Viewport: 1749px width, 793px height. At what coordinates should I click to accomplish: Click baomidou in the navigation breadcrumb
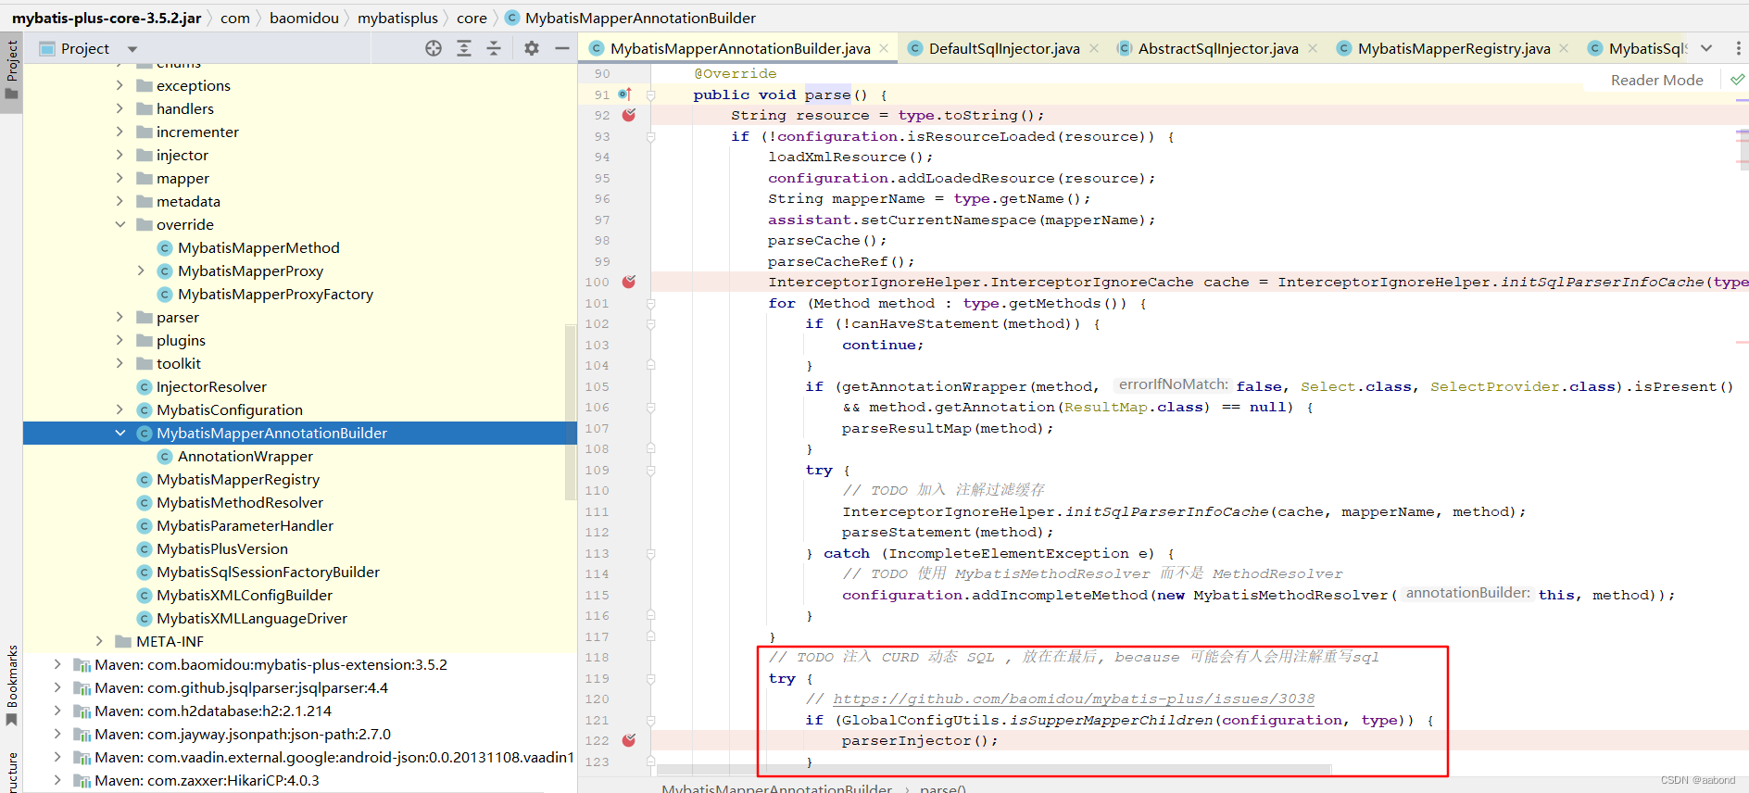(304, 18)
